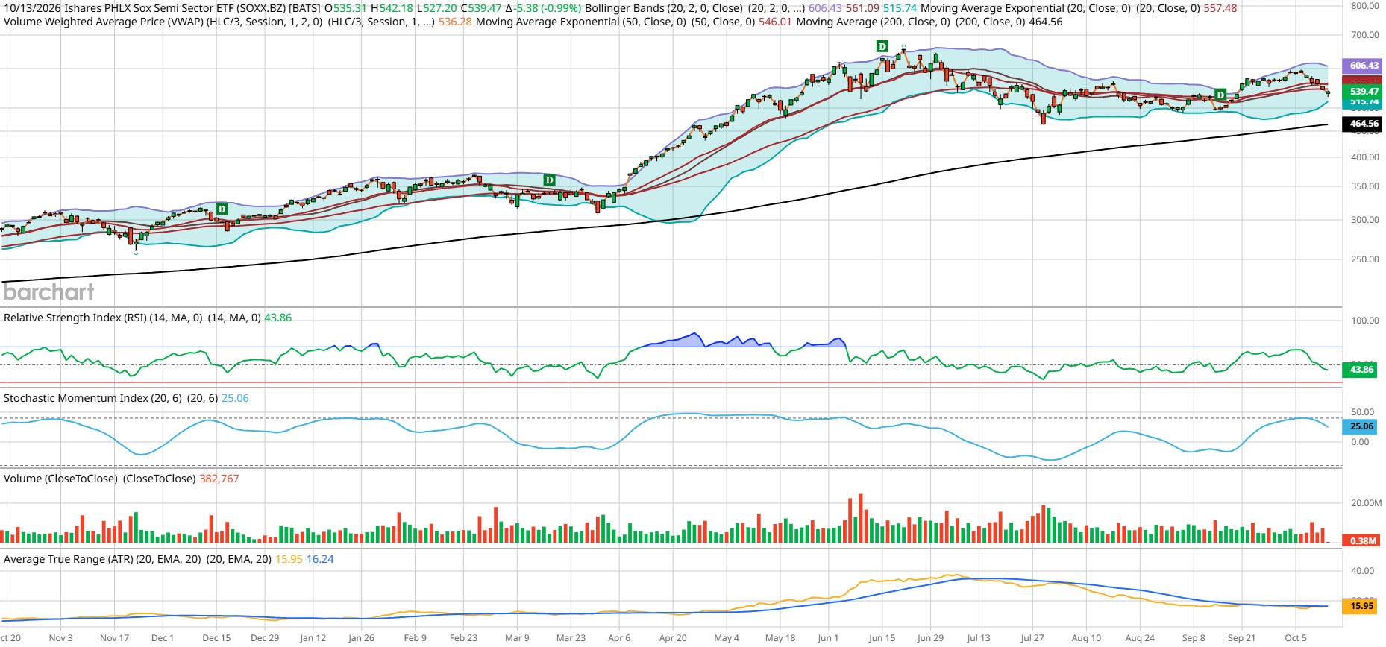
Task: Click the 606.43 upper Bollinger price tag
Action: [1362, 66]
